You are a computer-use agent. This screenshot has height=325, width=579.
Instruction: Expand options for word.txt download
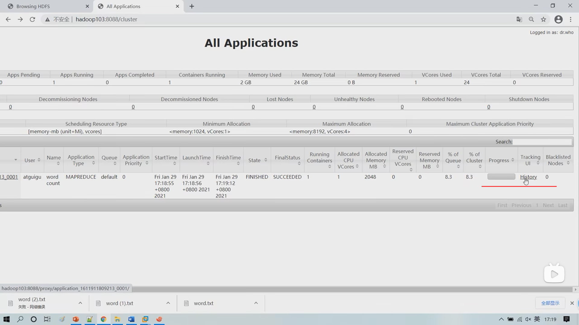(256, 303)
